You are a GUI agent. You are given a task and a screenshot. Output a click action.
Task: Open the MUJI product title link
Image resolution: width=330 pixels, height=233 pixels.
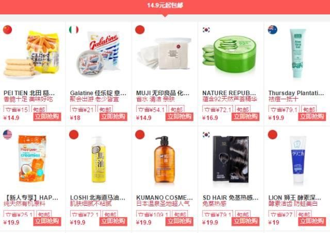tap(163, 93)
